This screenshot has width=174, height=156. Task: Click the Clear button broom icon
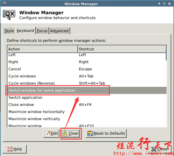(65, 133)
